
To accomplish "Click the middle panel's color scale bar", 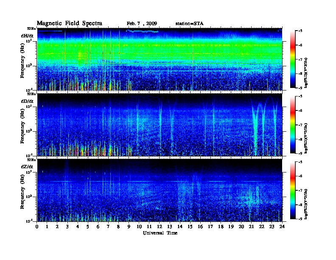I will coord(292,125).
